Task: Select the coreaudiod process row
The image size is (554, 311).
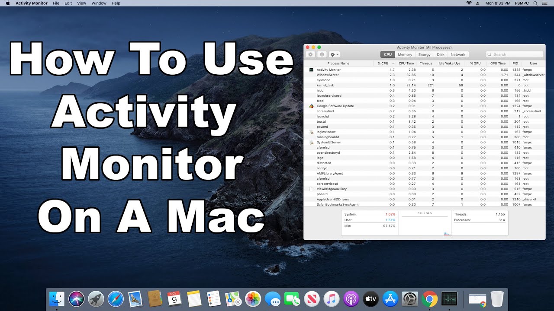Action: [x=425, y=111]
